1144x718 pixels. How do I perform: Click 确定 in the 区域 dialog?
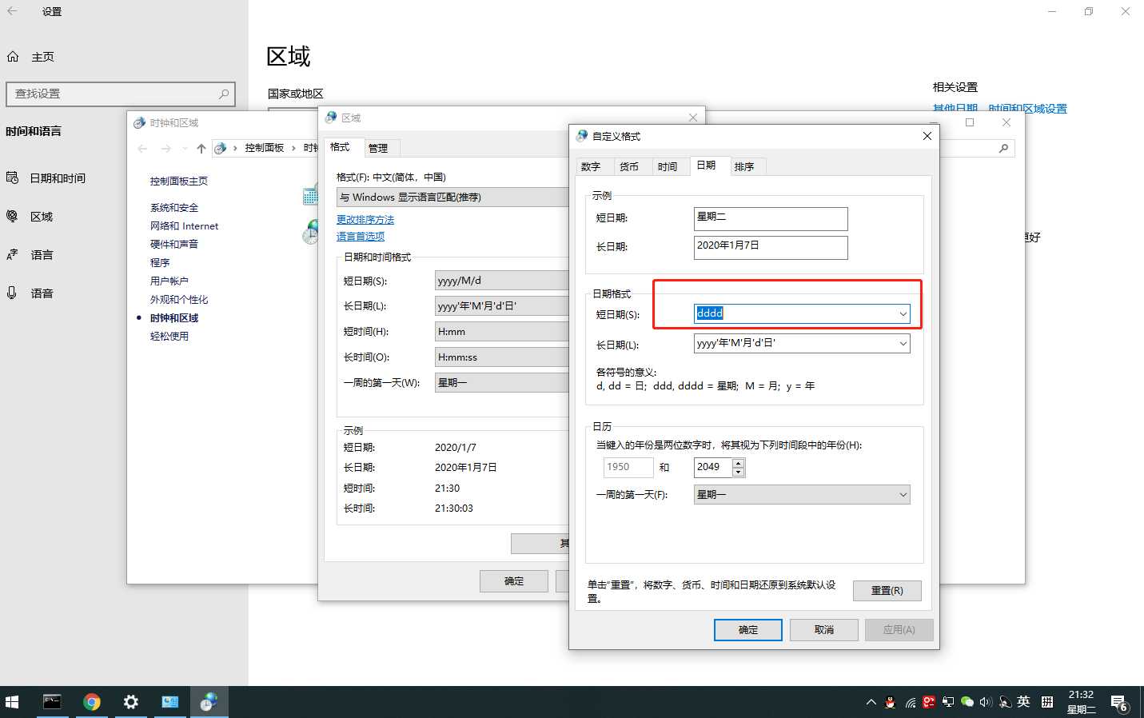(x=514, y=581)
